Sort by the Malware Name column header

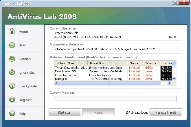pyautogui.click(x=71, y=63)
